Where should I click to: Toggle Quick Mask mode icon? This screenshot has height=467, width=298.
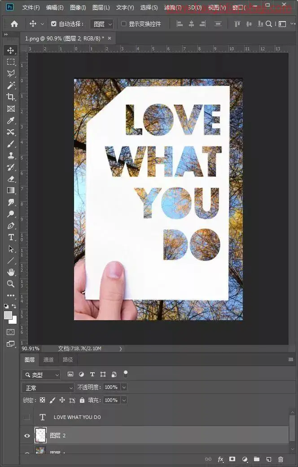pyautogui.click(x=11, y=332)
